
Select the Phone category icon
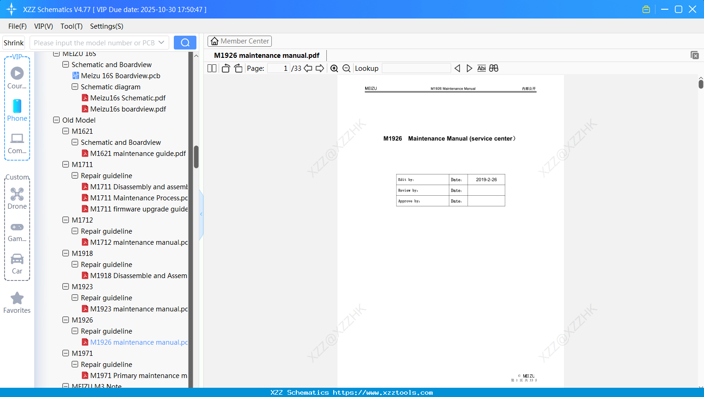coord(17,110)
